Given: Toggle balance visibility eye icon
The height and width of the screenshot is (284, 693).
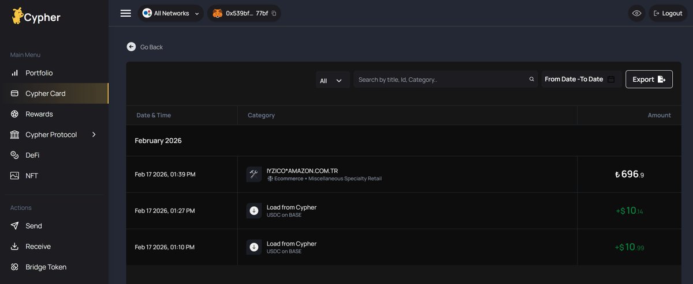Looking at the screenshot, I should tap(637, 13).
